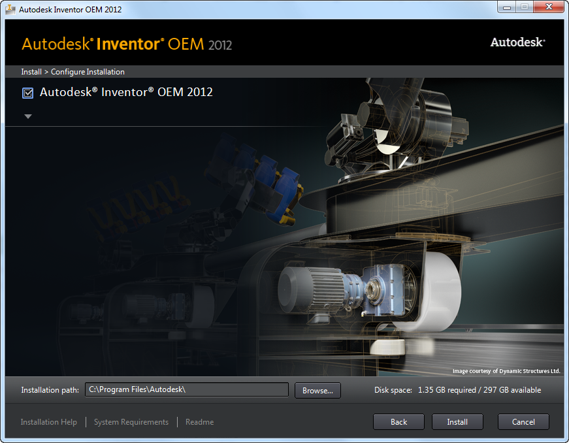Click the 'Install > Configure Installation' breadcrumb
This screenshot has height=443, width=569.
tap(73, 72)
